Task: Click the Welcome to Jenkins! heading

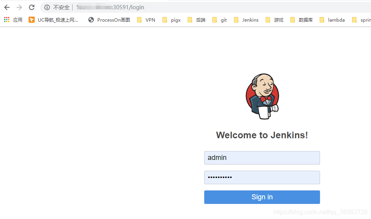Action: point(262,135)
